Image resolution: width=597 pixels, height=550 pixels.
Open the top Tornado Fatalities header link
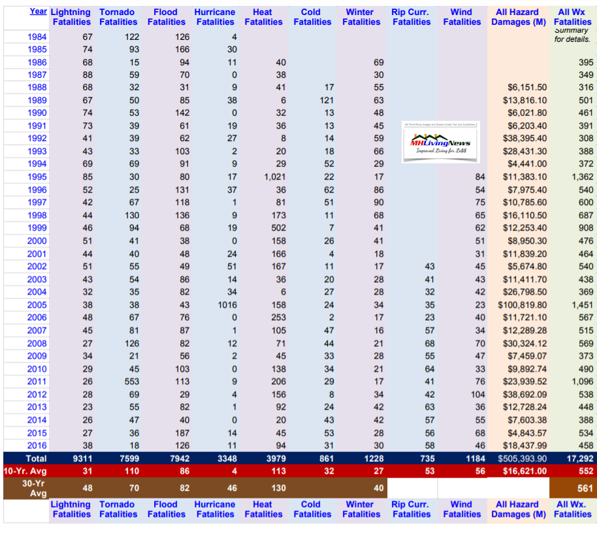point(118,17)
